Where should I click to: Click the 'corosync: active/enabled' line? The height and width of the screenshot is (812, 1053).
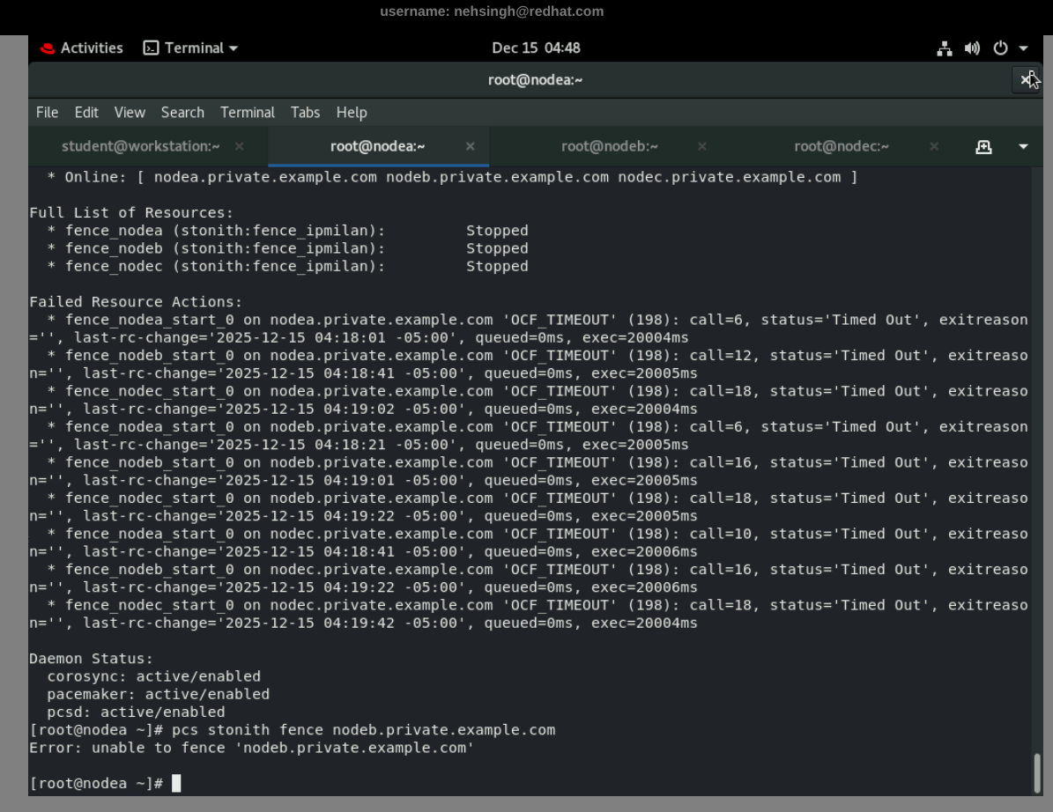(154, 676)
